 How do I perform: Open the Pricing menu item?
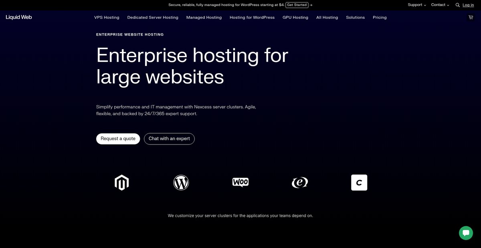[x=380, y=18]
